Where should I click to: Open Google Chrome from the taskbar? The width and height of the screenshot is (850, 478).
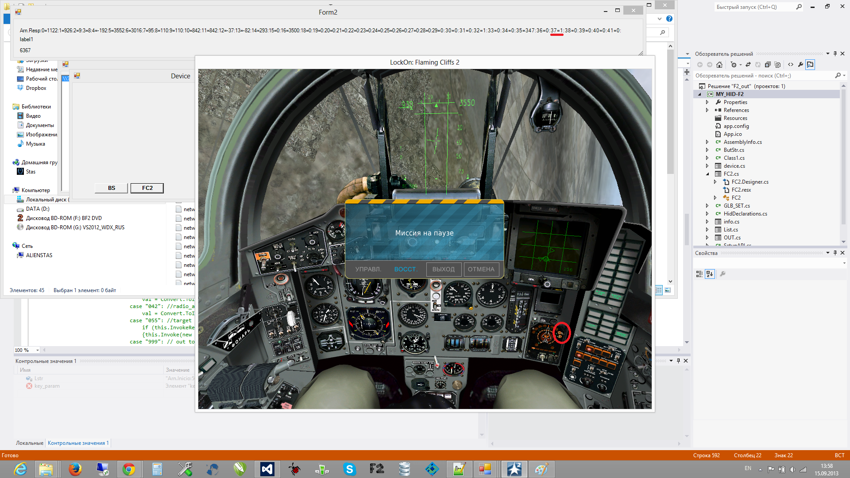(129, 469)
